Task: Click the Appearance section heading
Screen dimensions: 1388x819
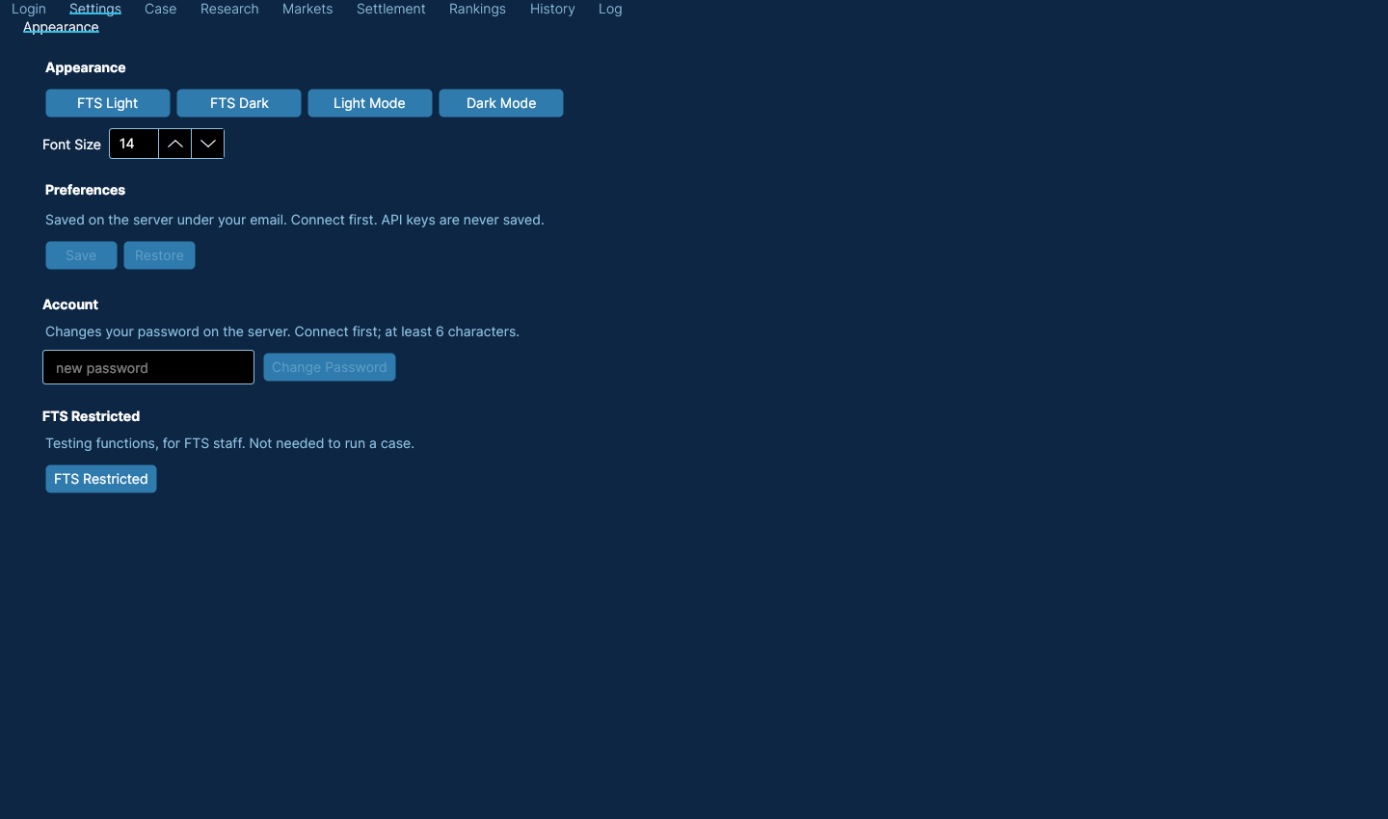Action: (86, 67)
